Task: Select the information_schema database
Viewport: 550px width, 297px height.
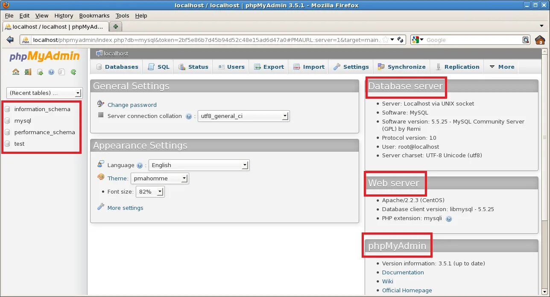Action: 42,109
